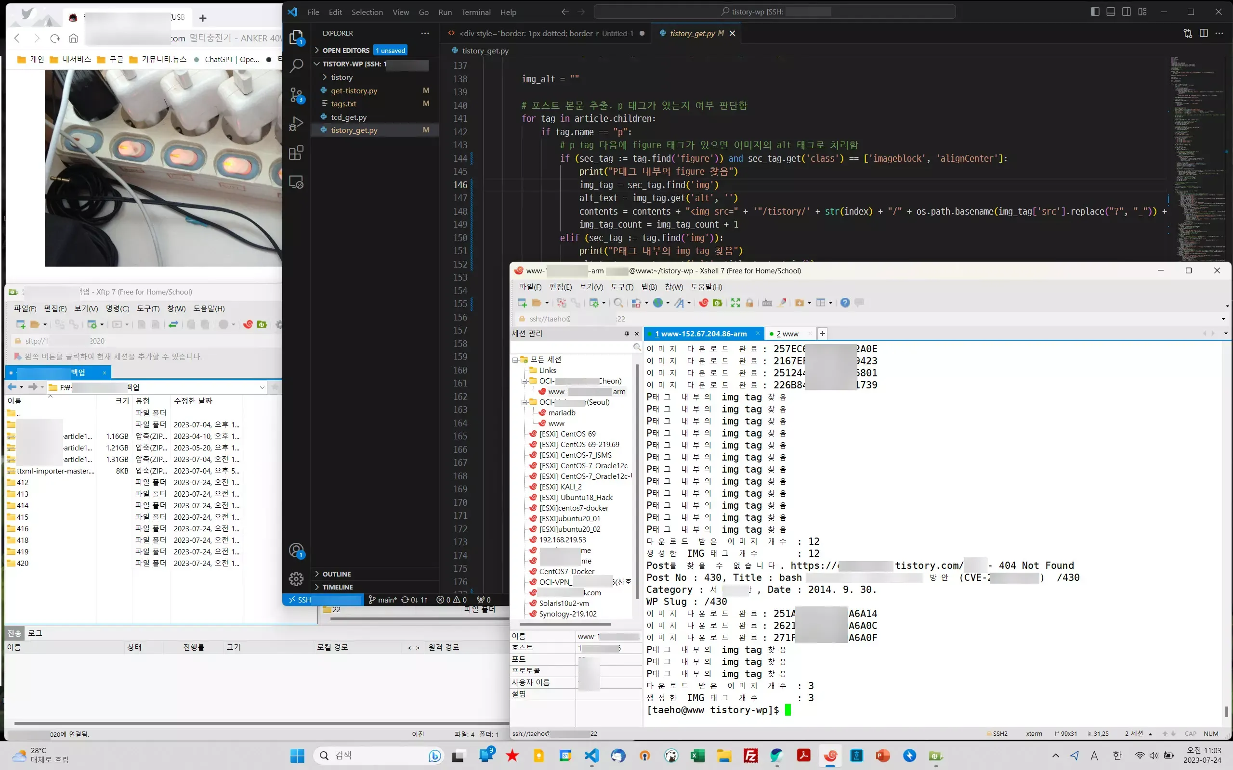1233x770 pixels.
Task: Open tcd_get.py in the Explorer
Action: click(349, 117)
